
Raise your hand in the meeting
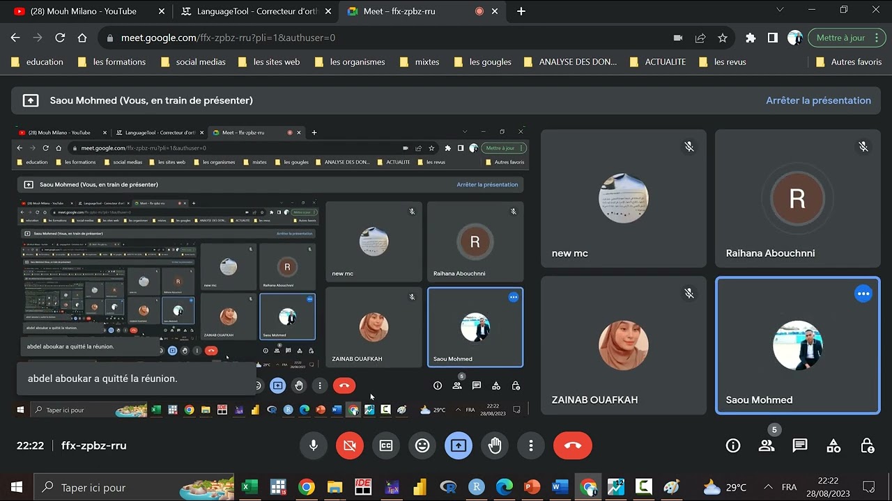pyautogui.click(x=495, y=445)
